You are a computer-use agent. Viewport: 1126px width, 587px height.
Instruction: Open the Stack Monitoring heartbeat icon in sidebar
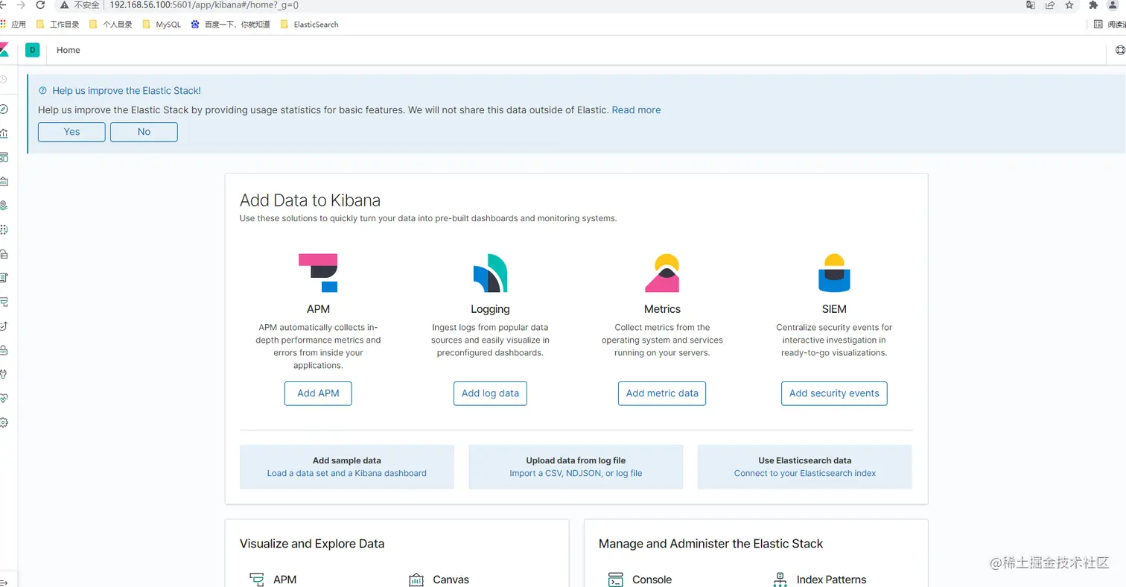pyautogui.click(x=4, y=398)
